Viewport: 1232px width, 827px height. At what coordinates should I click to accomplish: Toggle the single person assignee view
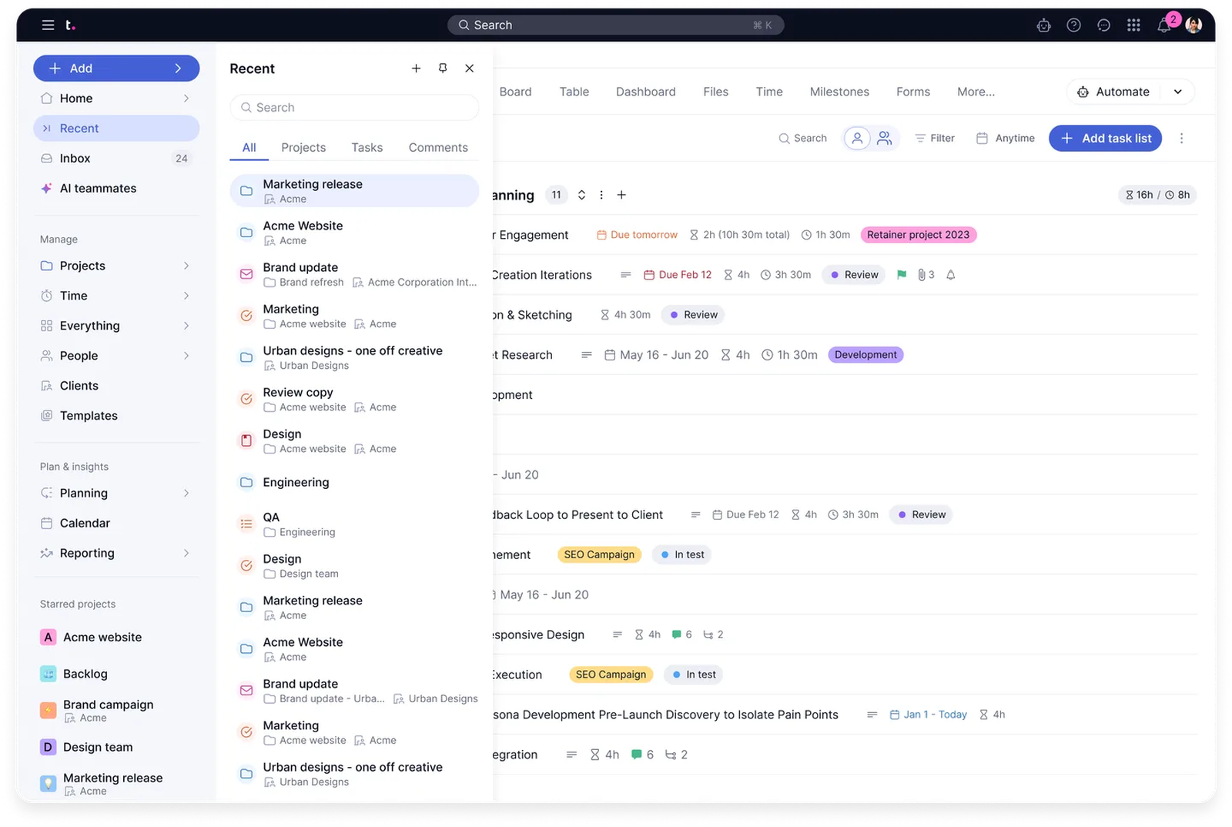[x=857, y=139]
